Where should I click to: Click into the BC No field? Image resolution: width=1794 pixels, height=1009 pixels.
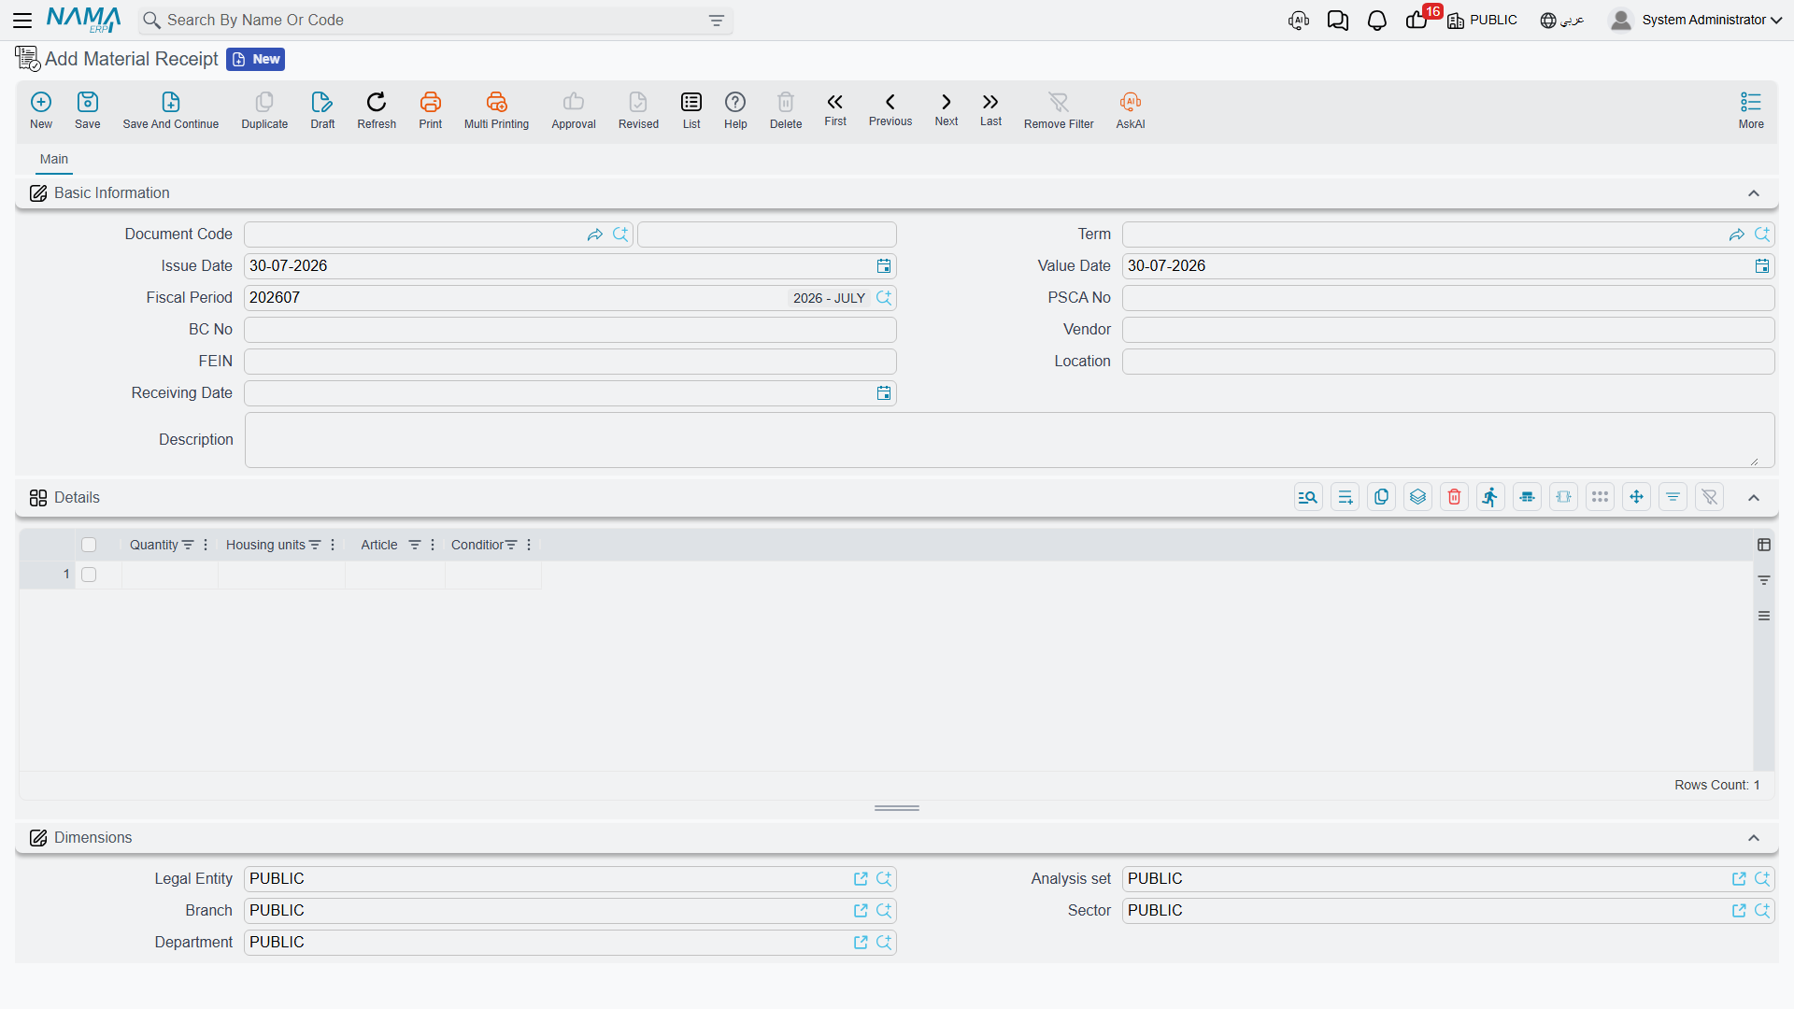click(570, 330)
